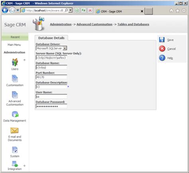This screenshot has height=173, width=189.
Task: Click the Port Number field showing 49170
Action: (x=51, y=77)
